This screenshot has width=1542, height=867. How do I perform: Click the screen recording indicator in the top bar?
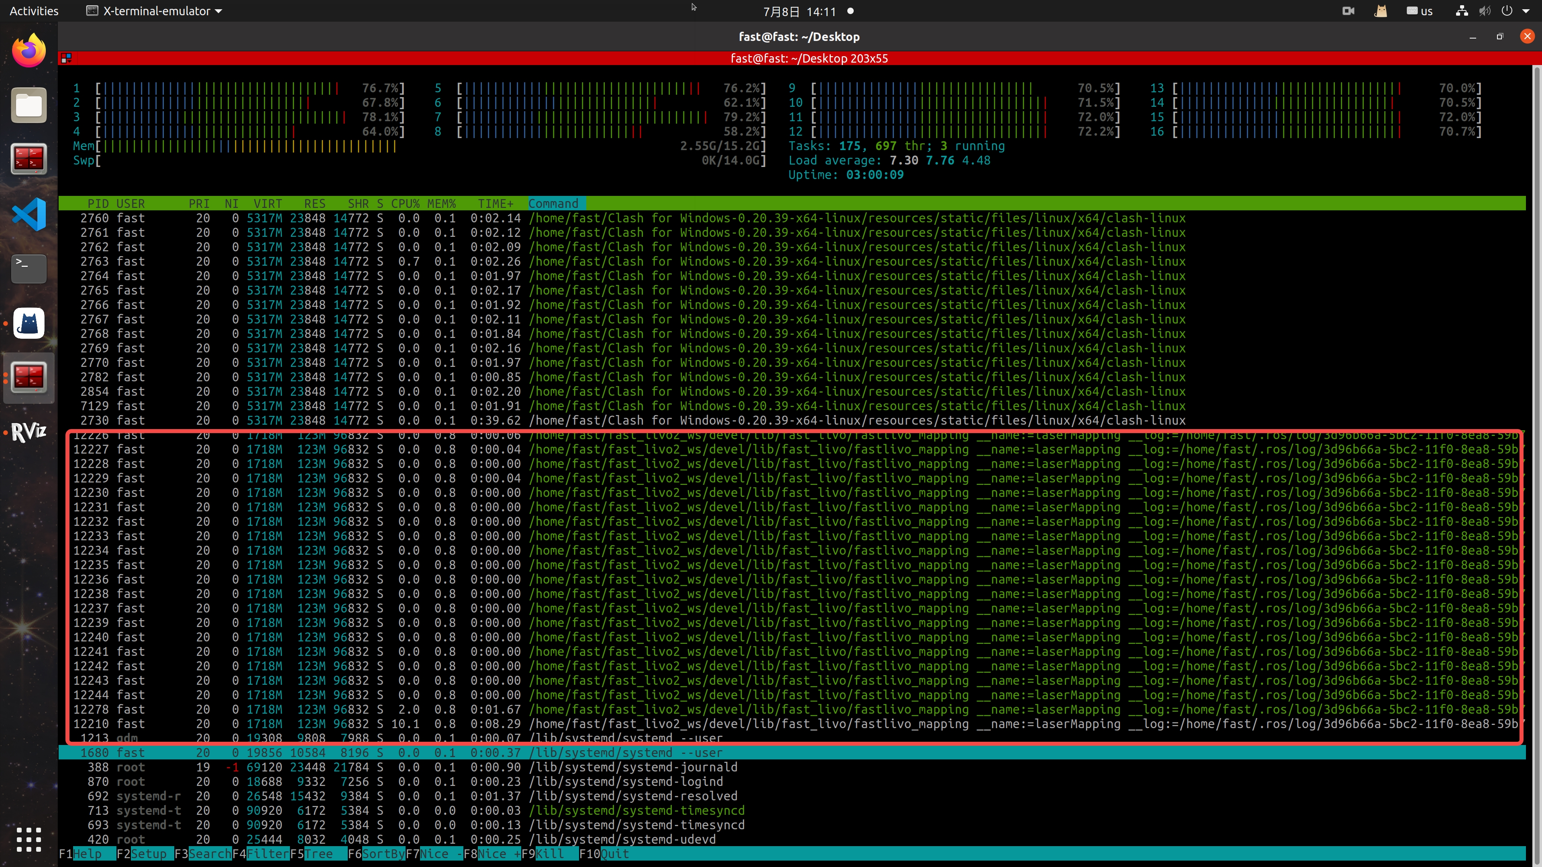click(1348, 11)
